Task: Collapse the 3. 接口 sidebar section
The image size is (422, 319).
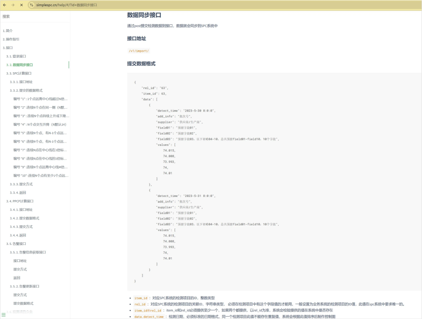Action: tap(8, 48)
